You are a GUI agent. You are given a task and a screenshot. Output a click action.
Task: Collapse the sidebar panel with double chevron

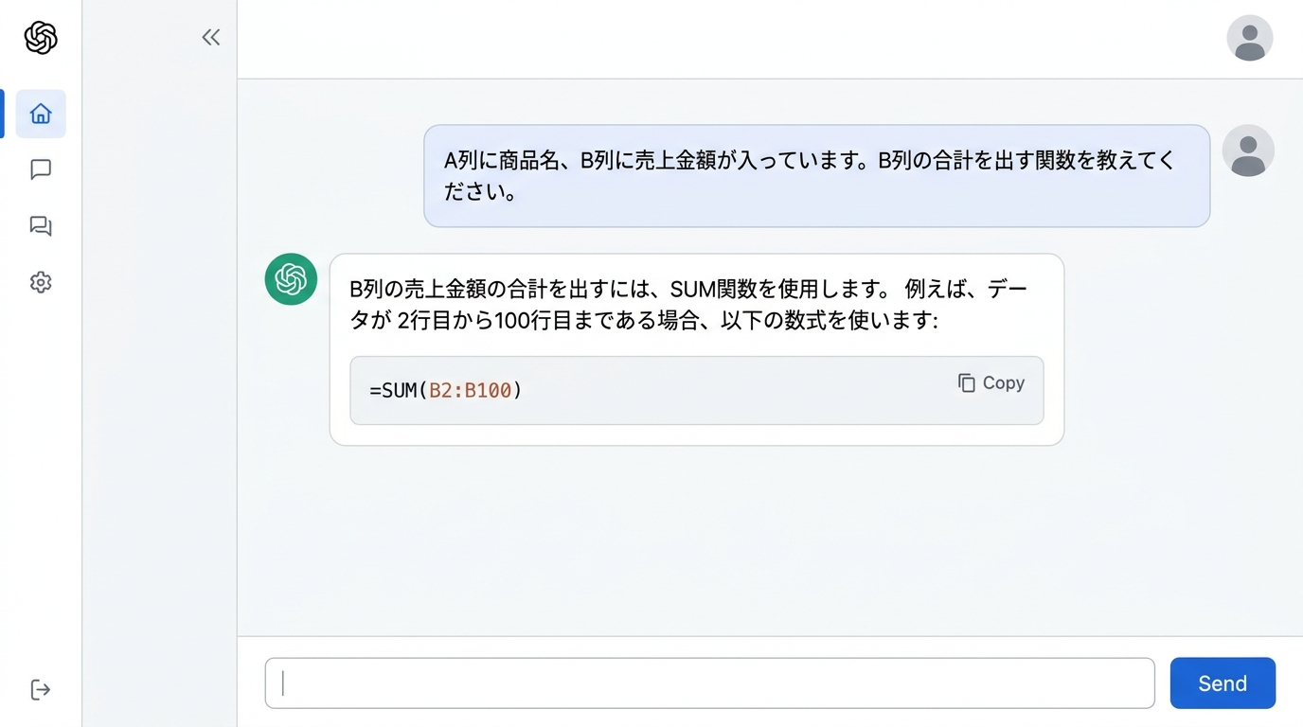point(210,38)
